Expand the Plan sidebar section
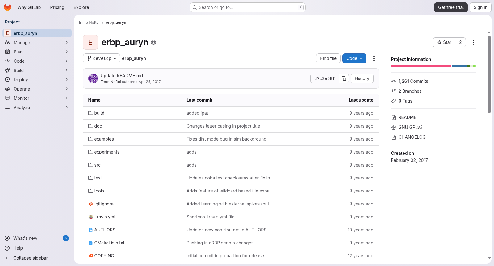The height and width of the screenshot is (266, 494). (37, 52)
